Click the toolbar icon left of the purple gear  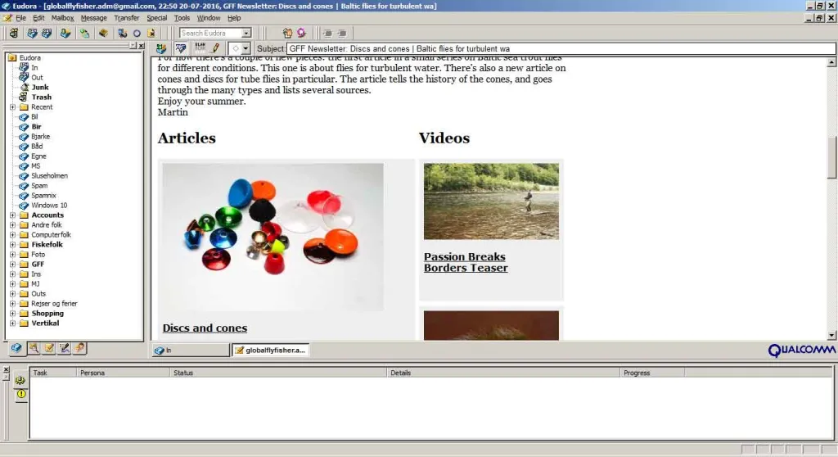(287, 34)
